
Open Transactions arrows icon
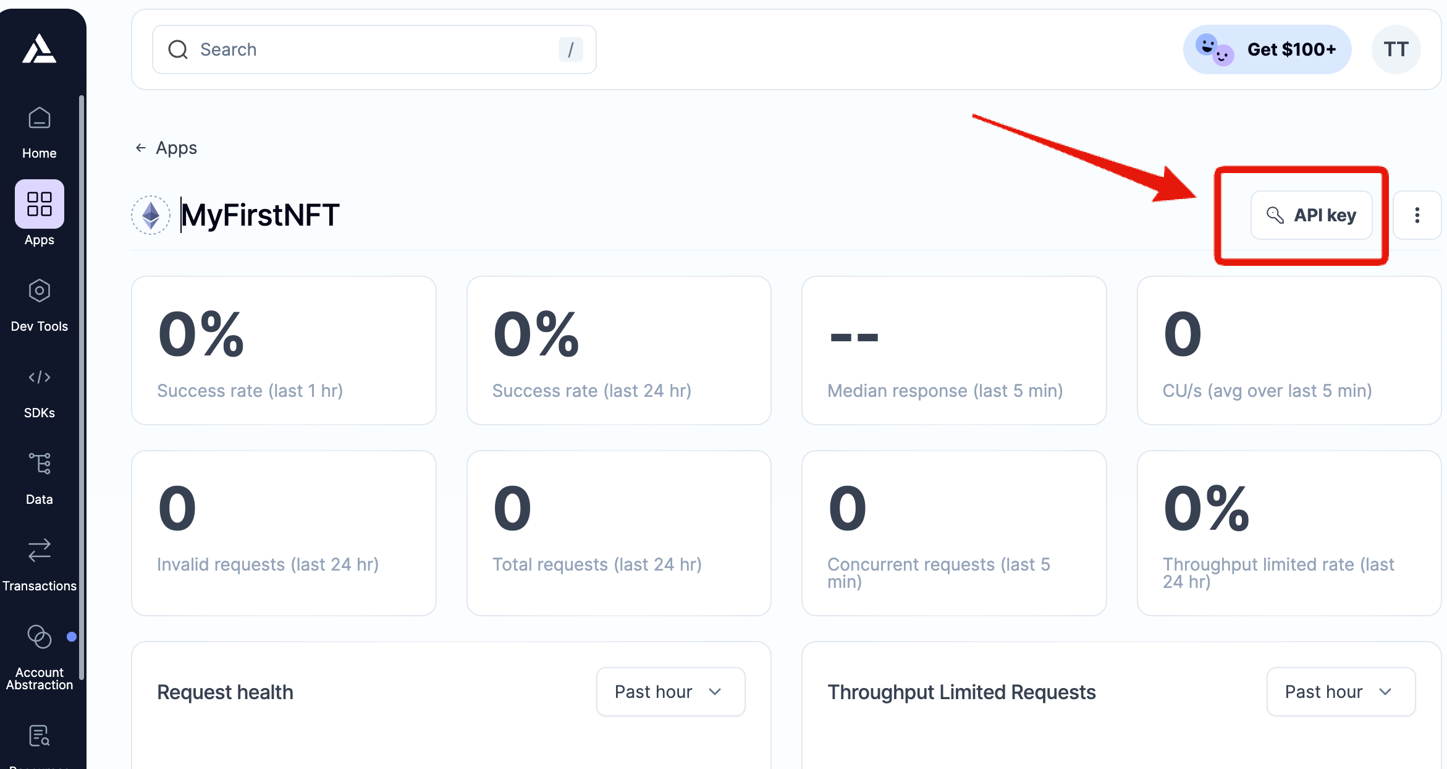(x=39, y=550)
